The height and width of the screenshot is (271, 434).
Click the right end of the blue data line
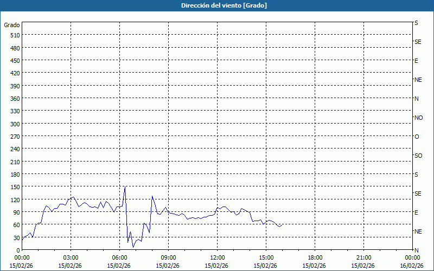point(282,224)
